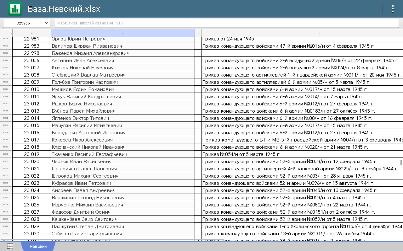This screenshot has height=251, width=403.
Task: Open the sheet list grid icon
Action: coord(10,246)
